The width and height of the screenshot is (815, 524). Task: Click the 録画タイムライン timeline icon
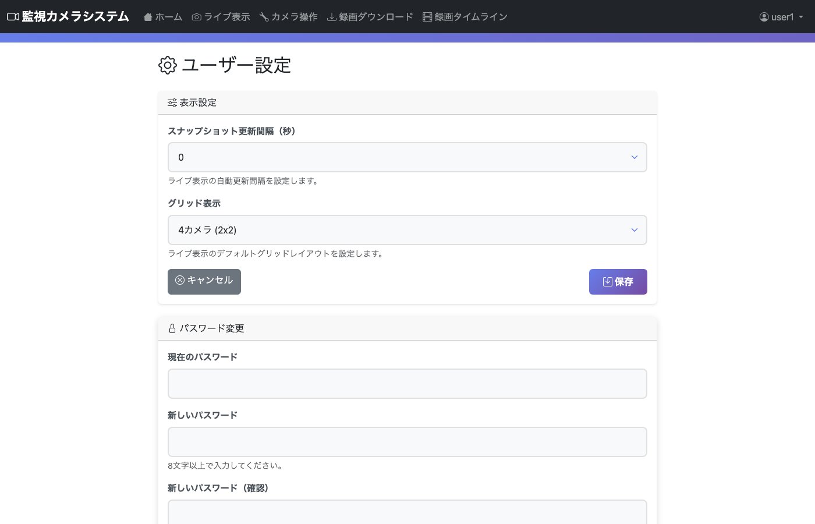(427, 17)
